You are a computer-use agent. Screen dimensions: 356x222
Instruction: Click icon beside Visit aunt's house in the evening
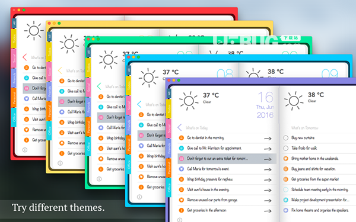point(181,189)
